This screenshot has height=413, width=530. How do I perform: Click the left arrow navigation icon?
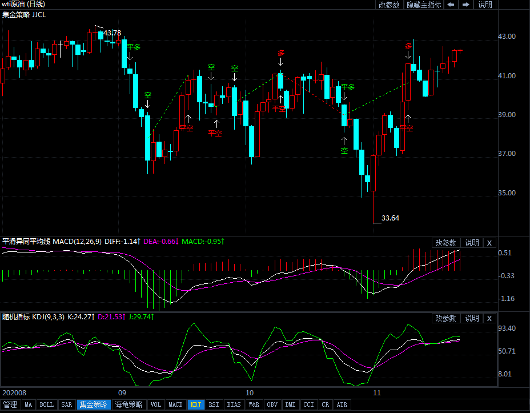point(451,5)
